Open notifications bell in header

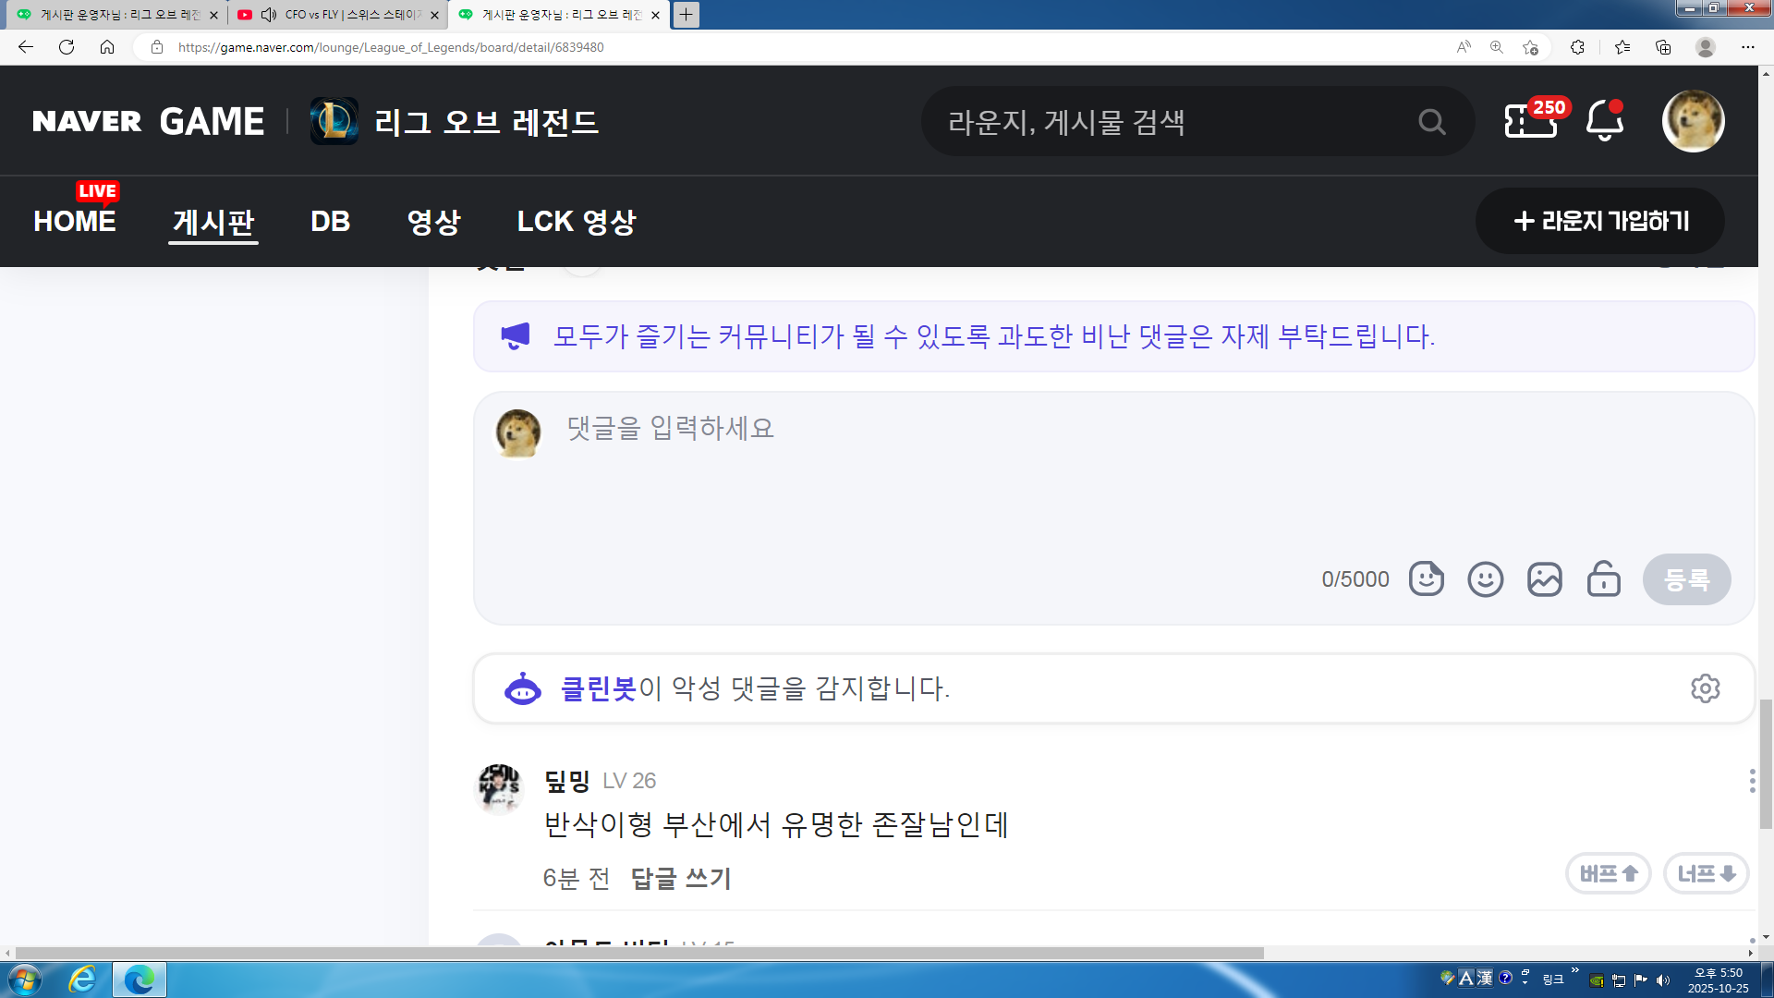pos(1604,121)
